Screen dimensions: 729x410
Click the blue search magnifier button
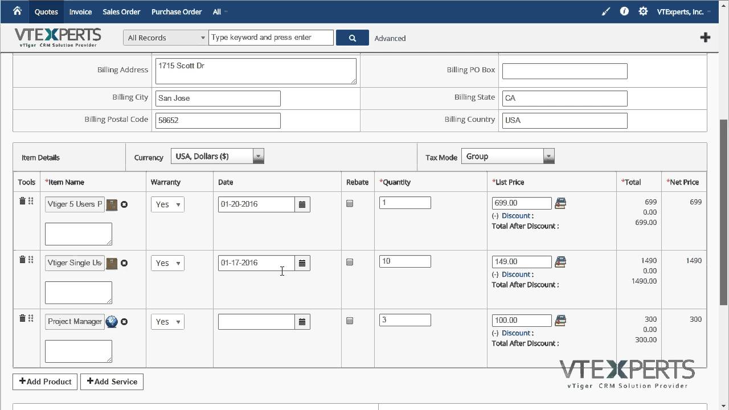point(353,38)
